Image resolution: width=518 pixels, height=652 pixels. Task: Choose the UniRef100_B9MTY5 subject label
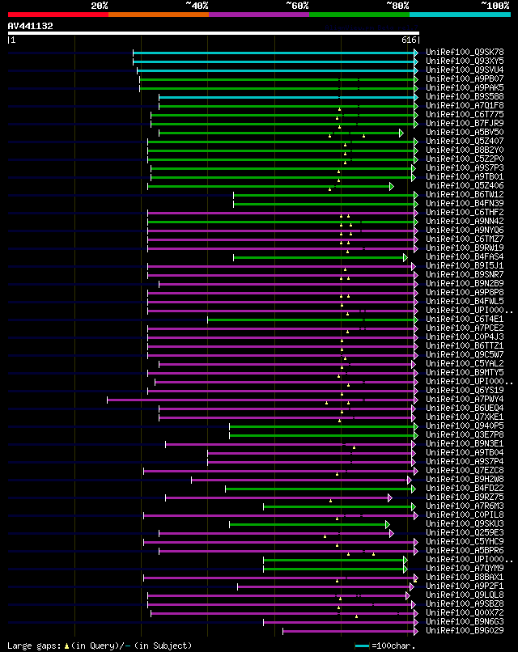(465, 373)
